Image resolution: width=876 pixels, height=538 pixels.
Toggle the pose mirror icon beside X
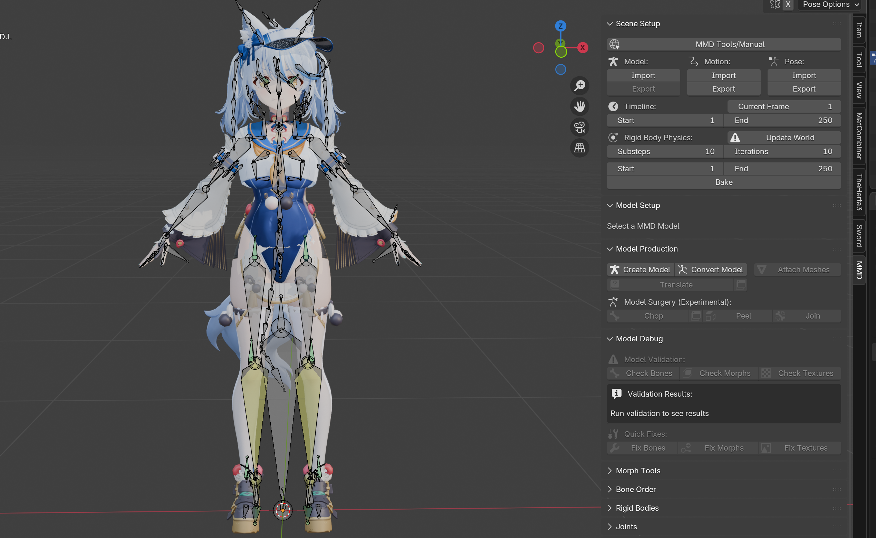point(775,4)
